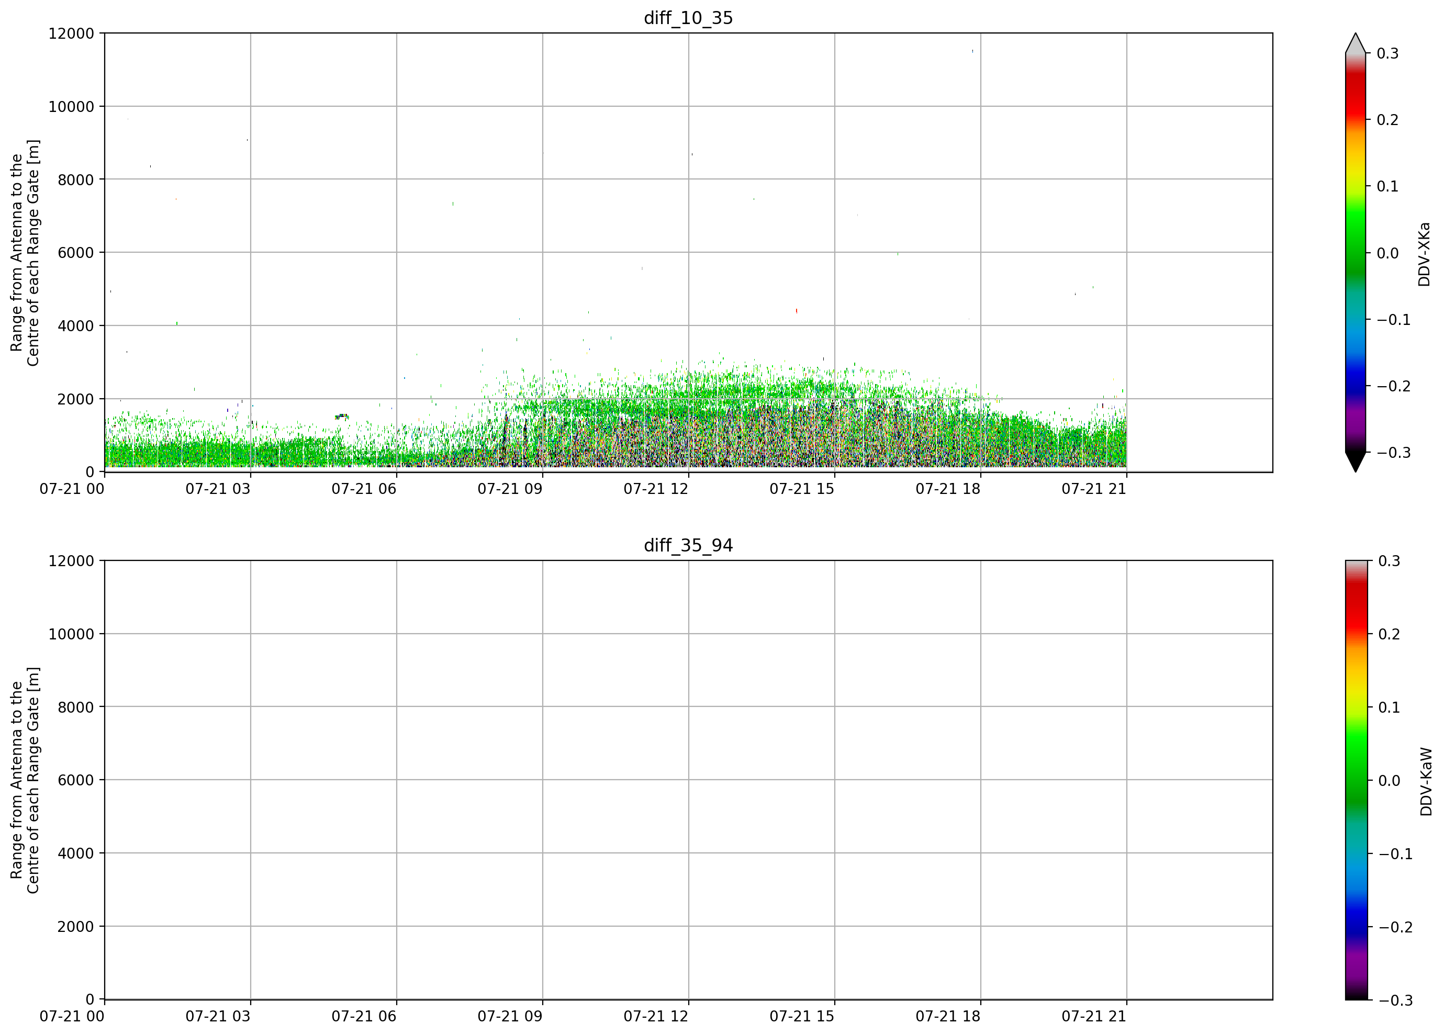The height and width of the screenshot is (1035, 1444).
Task: Click "07-21 06" tick under diff_10_35 plot
Action: tap(364, 489)
